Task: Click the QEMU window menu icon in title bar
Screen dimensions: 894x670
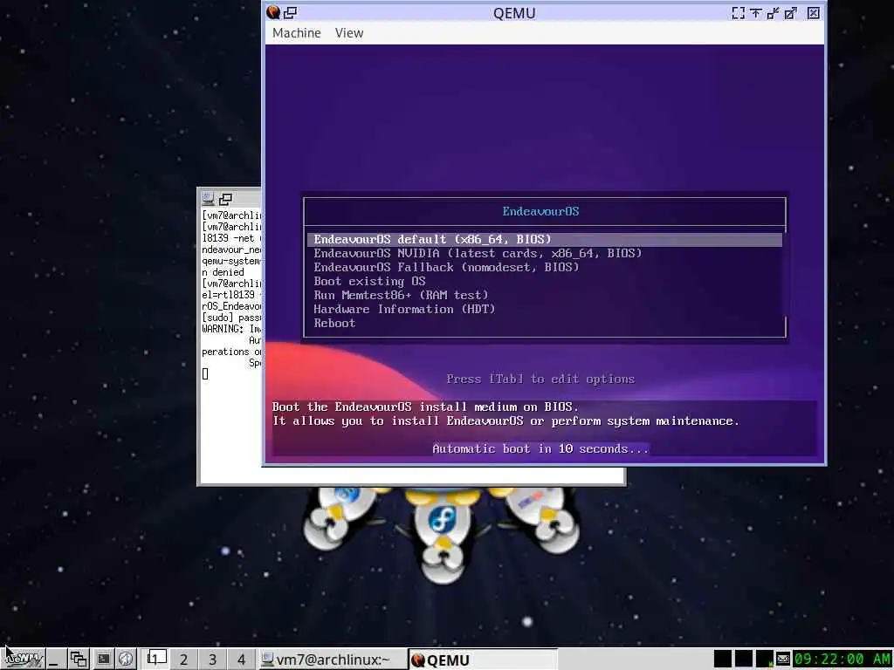Action: pos(273,12)
